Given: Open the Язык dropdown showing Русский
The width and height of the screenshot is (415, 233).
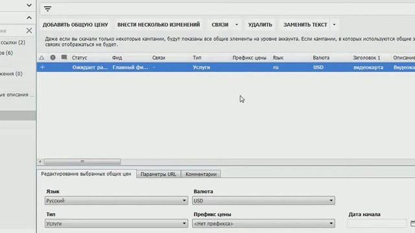Looking at the screenshot, I should tap(116, 201).
